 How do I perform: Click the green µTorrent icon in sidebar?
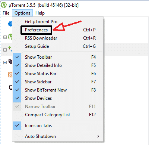tap(10, 37)
